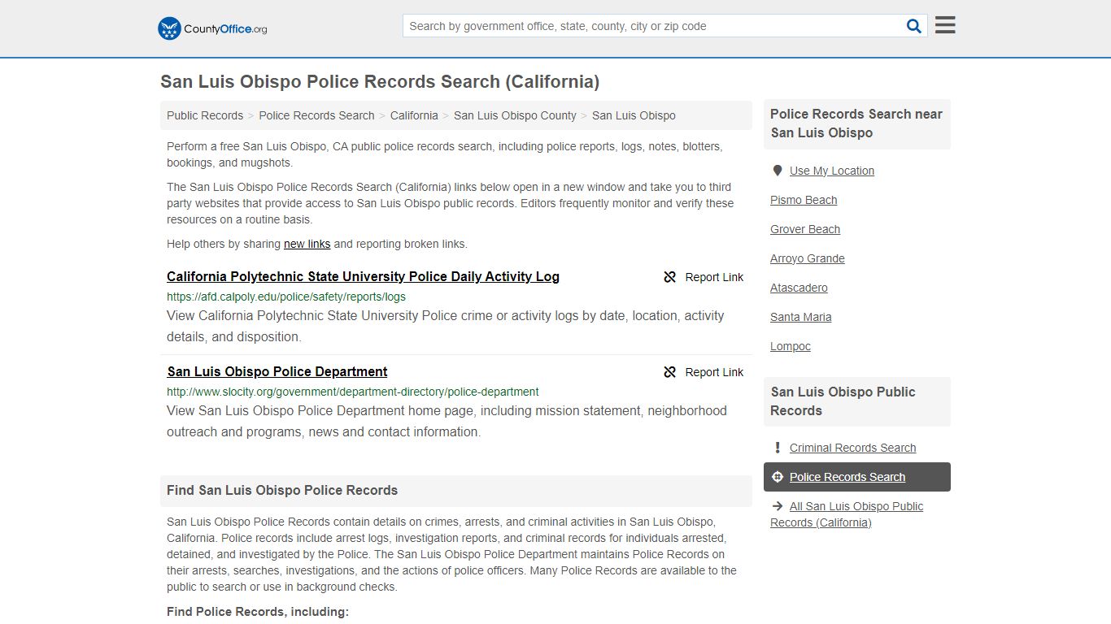Visit the slocity.org police-department URL

[353, 392]
